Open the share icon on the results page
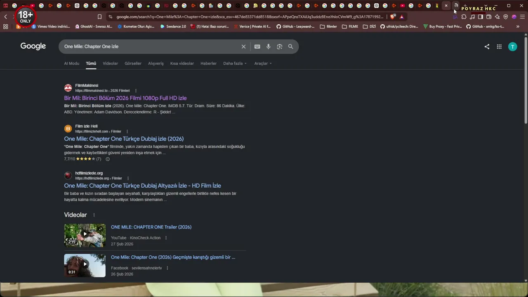This screenshot has height=297, width=528. [487, 47]
